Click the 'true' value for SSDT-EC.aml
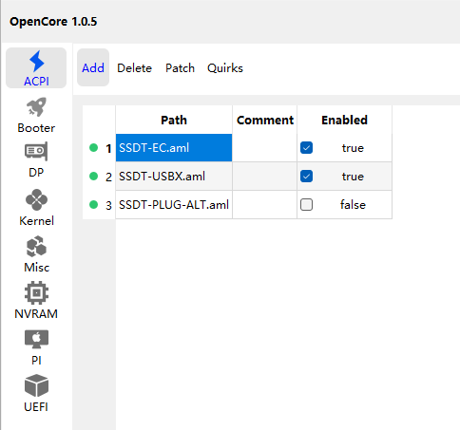460x430 pixels. (353, 148)
